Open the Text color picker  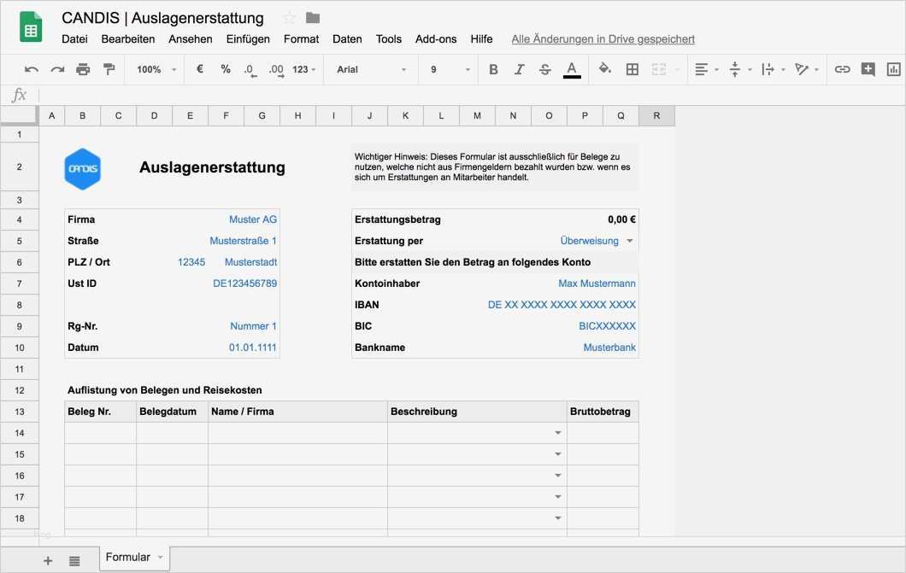tap(570, 69)
